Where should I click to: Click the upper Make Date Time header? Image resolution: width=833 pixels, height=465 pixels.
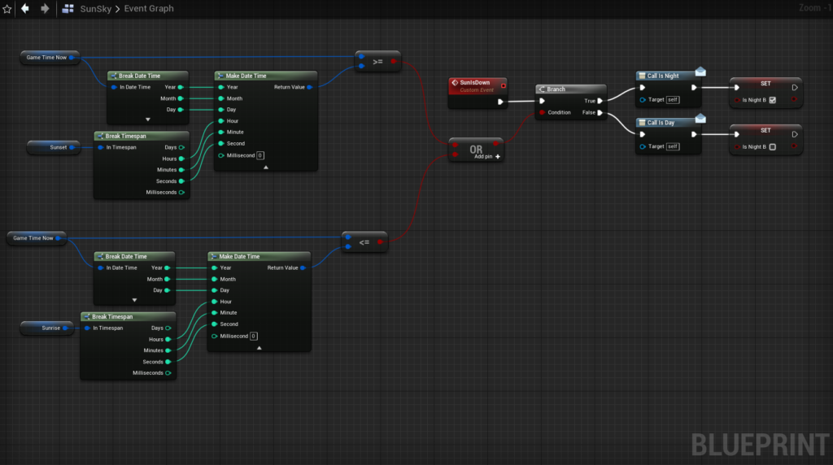[266, 76]
